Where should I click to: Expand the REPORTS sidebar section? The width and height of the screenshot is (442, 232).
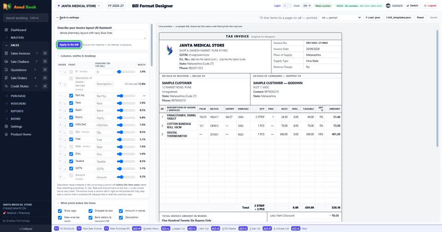tap(17, 111)
